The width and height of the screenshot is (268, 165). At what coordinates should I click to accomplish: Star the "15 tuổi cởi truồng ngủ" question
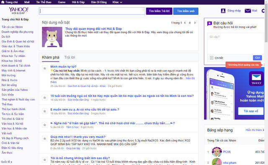click(x=45, y=98)
